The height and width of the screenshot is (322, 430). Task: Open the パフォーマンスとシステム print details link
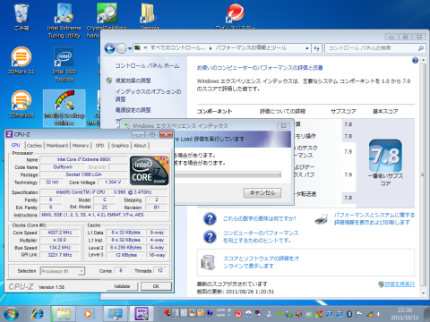[374, 219]
